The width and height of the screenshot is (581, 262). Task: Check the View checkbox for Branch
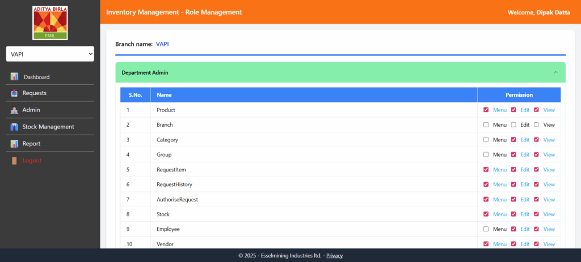point(536,125)
